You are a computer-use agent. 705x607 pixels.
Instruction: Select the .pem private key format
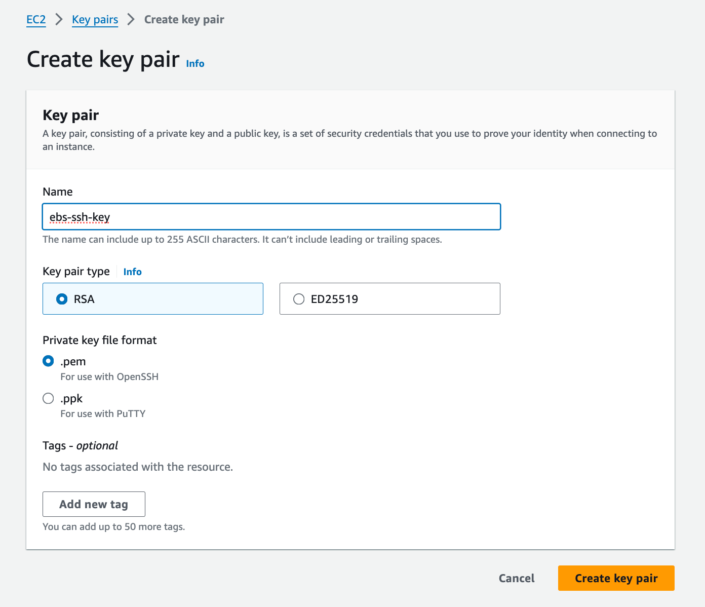click(48, 361)
